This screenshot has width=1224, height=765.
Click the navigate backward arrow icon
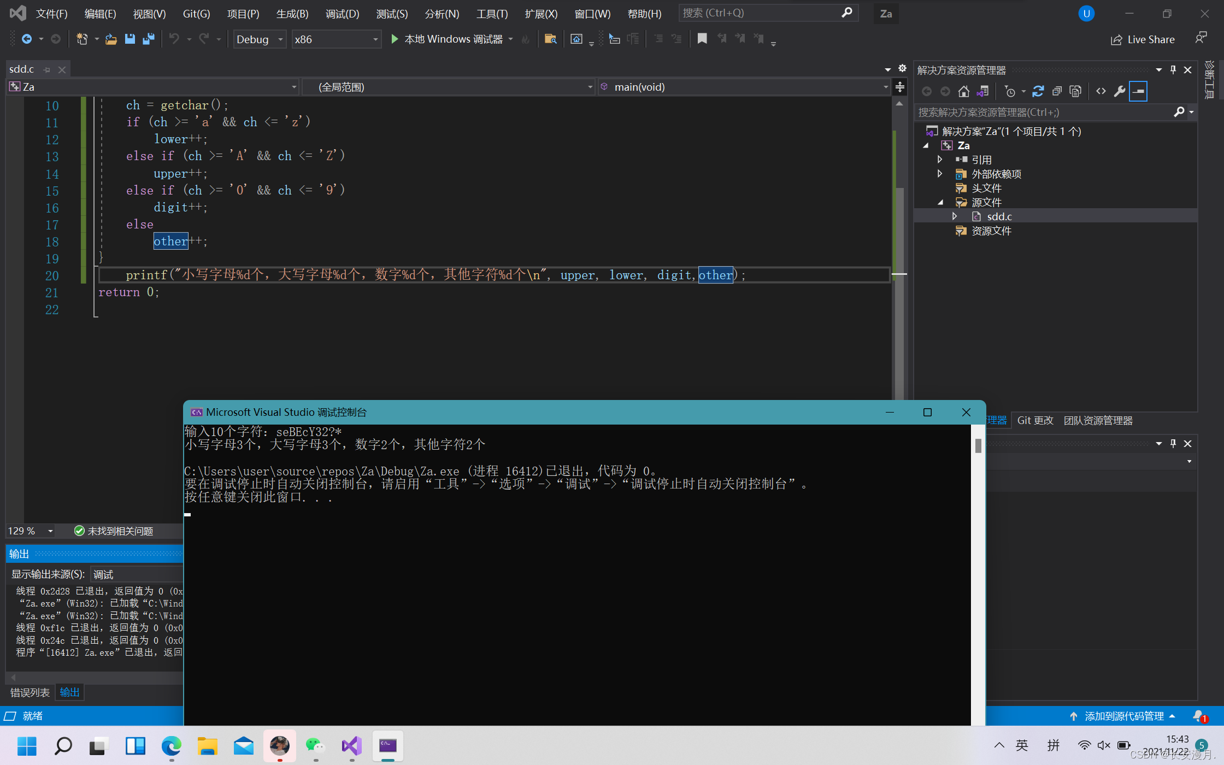(x=26, y=39)
